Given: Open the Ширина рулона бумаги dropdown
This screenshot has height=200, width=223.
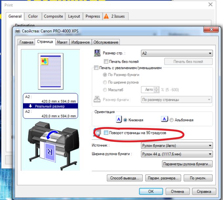Looking at the screenshot, I should tap(177, 154).
